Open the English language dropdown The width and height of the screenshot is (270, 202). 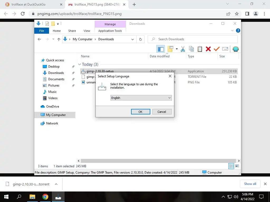pos(141,98)
